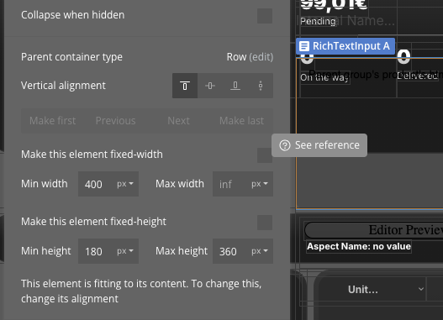Select center vertical alignment icon

(x=210, y=86)
